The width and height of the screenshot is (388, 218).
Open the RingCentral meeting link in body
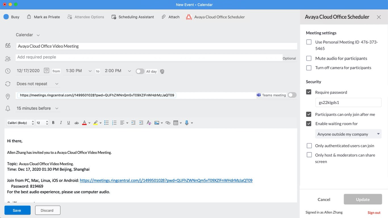[x=166, y=181]
